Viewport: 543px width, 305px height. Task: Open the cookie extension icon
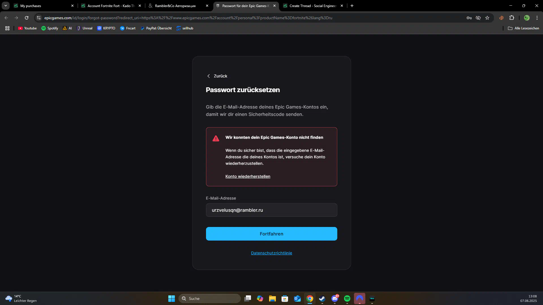(x=501, y=18)
